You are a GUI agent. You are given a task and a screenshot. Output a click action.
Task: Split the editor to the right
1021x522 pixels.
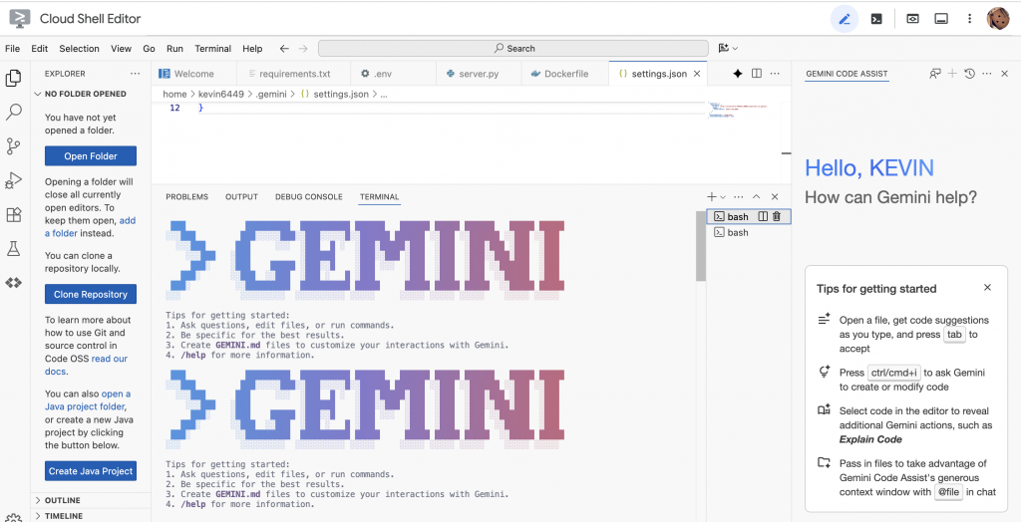[x=757, y=74]
